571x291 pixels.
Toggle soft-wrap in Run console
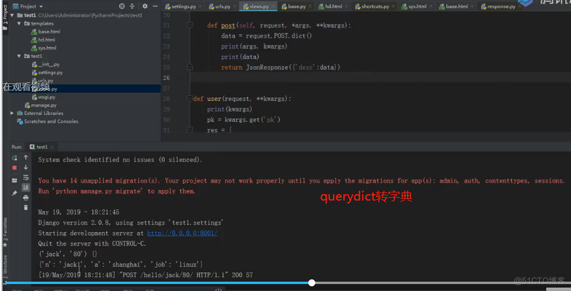pyautogui.click(x=26, y=177)
